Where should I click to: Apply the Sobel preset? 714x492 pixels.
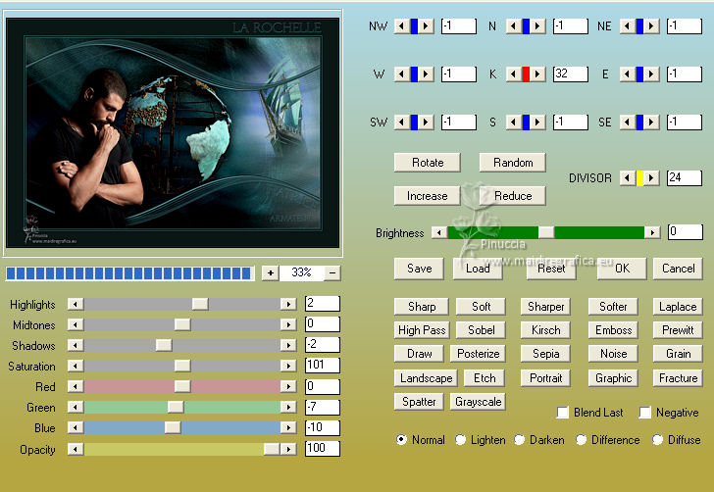click(481, 330)
